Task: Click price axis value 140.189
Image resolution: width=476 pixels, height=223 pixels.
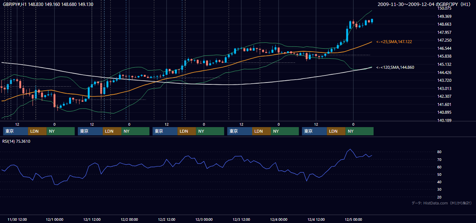Action: click(x=444, y=120)
